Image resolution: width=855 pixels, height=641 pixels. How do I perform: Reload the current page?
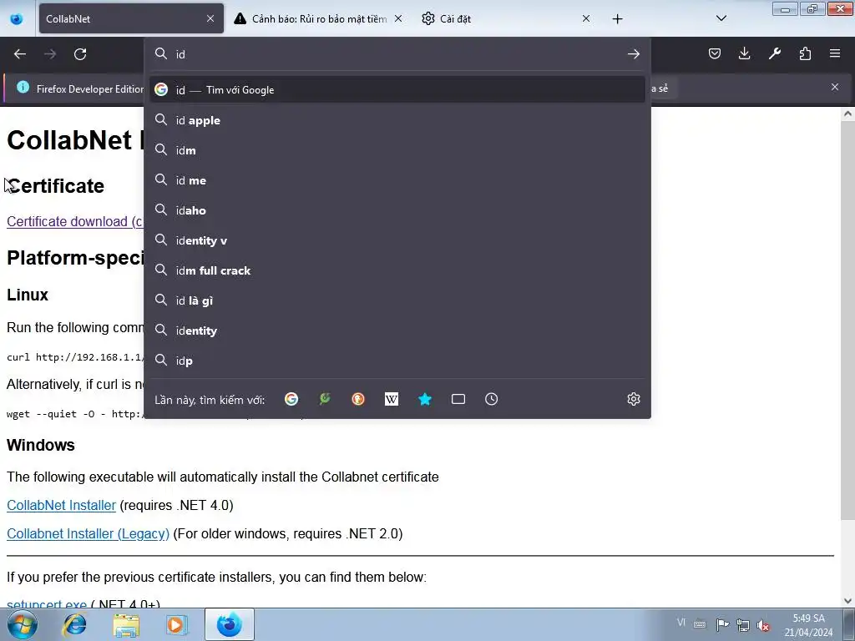(80, 54)
